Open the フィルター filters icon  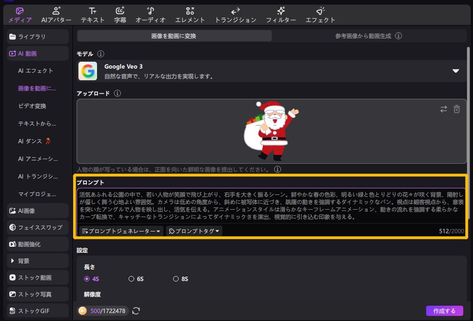pyautogui.click(x=281, y=11)
